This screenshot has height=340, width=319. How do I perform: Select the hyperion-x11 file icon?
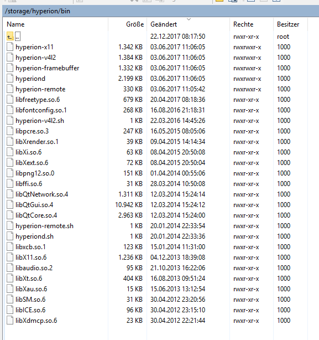[10, 47]
